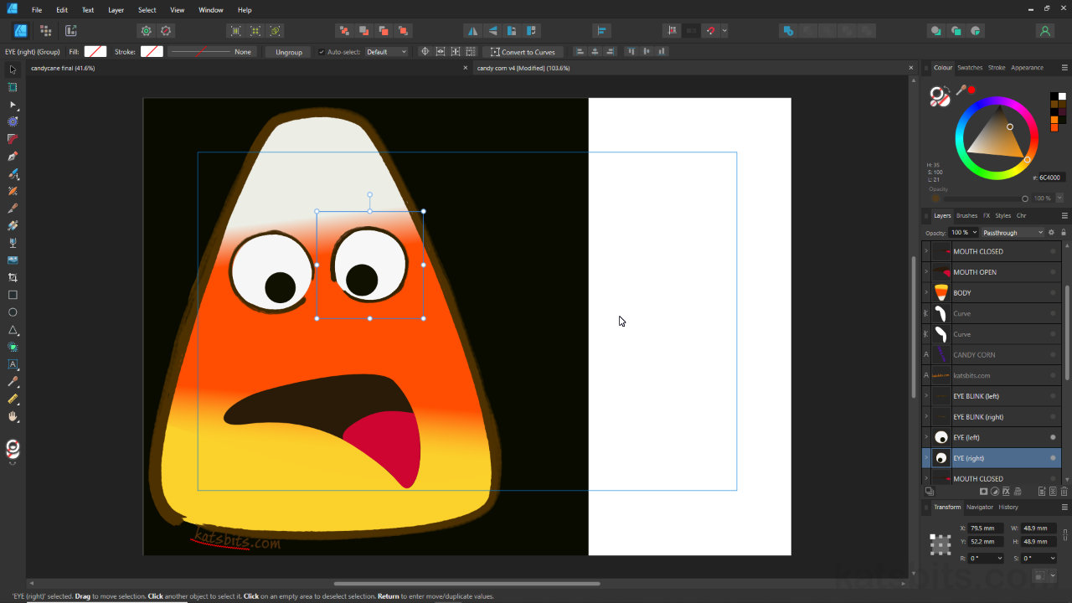Toggle visibility of MOUTH OPEN layer

1053,272
